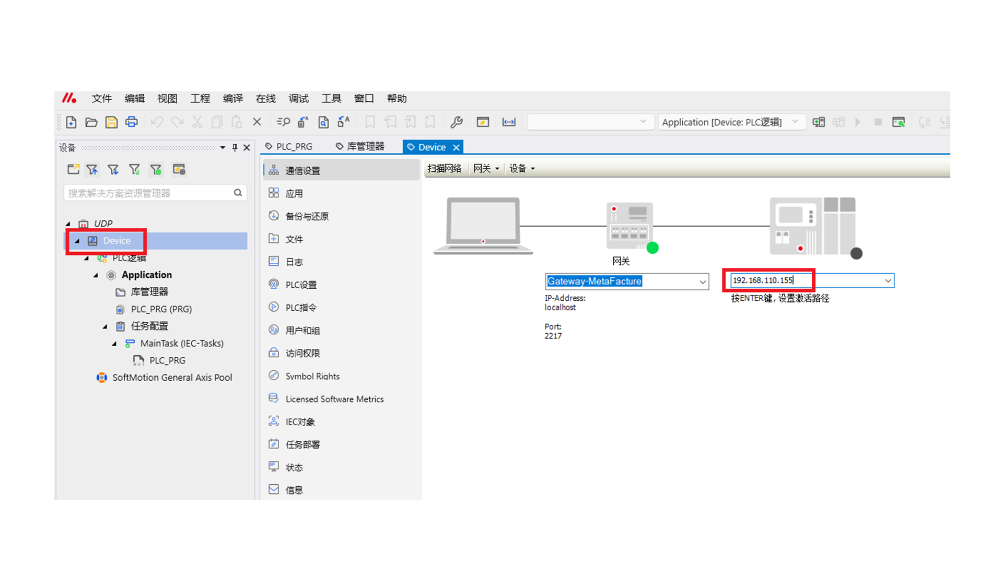
Task: Click the search magnifier in solution explorer
Action: 238,193
